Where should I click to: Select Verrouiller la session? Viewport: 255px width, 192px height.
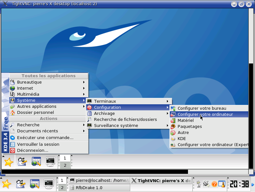click(38, 144)
